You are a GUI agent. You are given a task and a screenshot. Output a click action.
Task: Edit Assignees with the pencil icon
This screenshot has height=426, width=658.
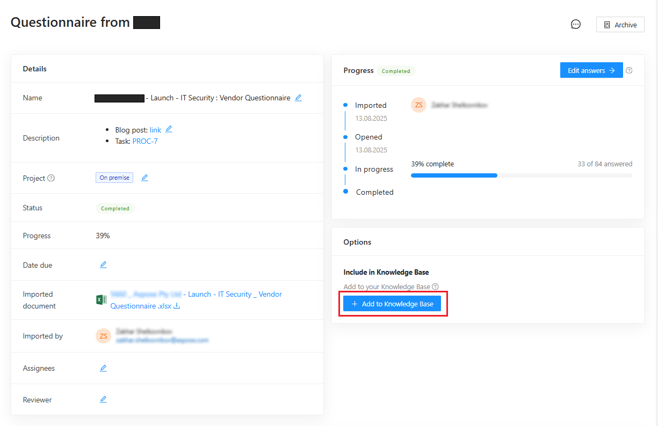pyautogui.click(x=103, y=368)
